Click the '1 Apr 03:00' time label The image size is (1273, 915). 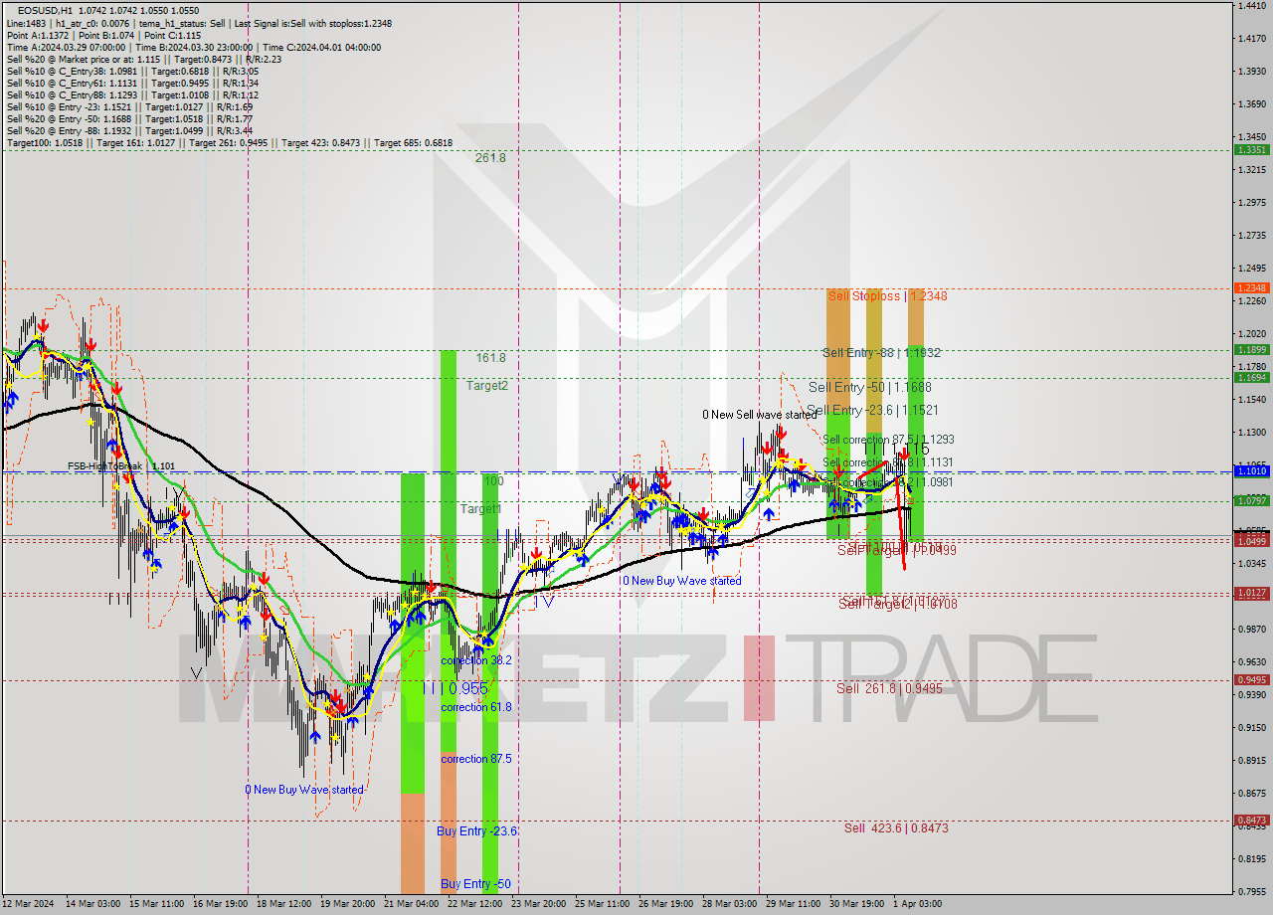(919, 904)
